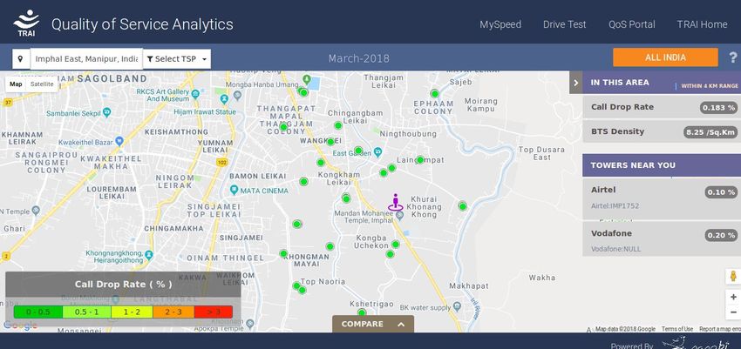Switch map to Map view
Screen dimensions: 741x349
16,84
